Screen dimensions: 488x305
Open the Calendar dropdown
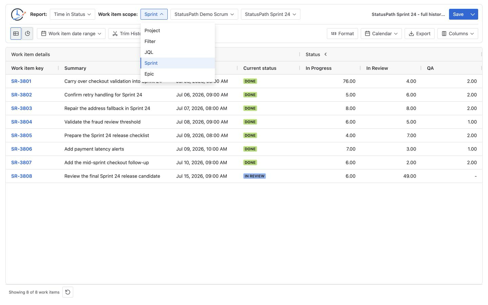pyautogui.click(x=381, y=34)
